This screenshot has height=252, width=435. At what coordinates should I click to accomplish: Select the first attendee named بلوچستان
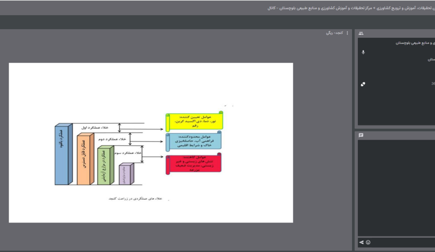[415, 43]
